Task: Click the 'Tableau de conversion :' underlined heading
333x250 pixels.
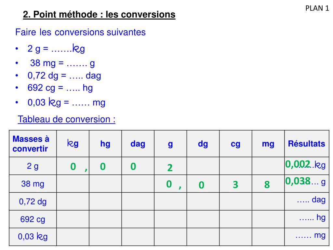Action: pos(66,119)
